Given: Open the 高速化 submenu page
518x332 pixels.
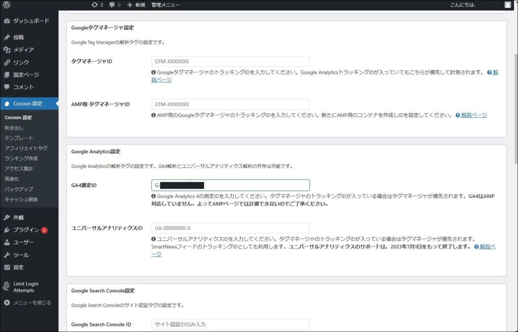Looking at the screenshot, I should click(x=12, y=179).
